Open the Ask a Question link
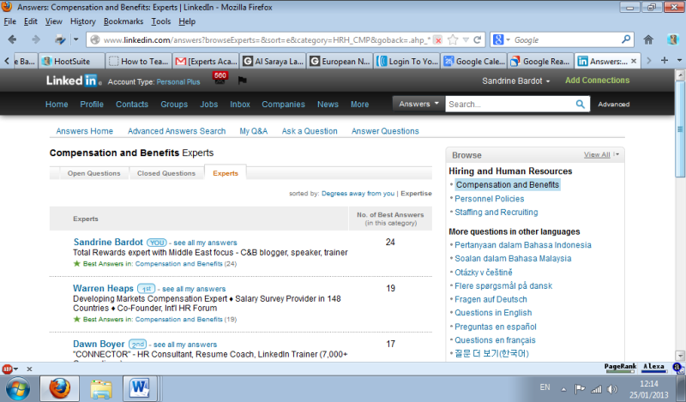 pyautogui.click(x=310, y=131)
